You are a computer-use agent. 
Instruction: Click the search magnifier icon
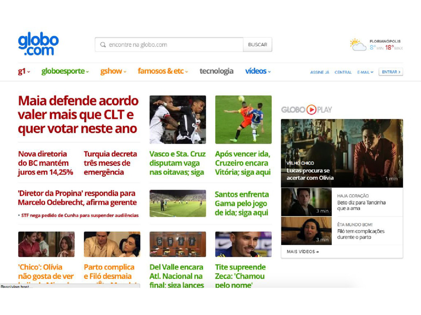[103, 45]
